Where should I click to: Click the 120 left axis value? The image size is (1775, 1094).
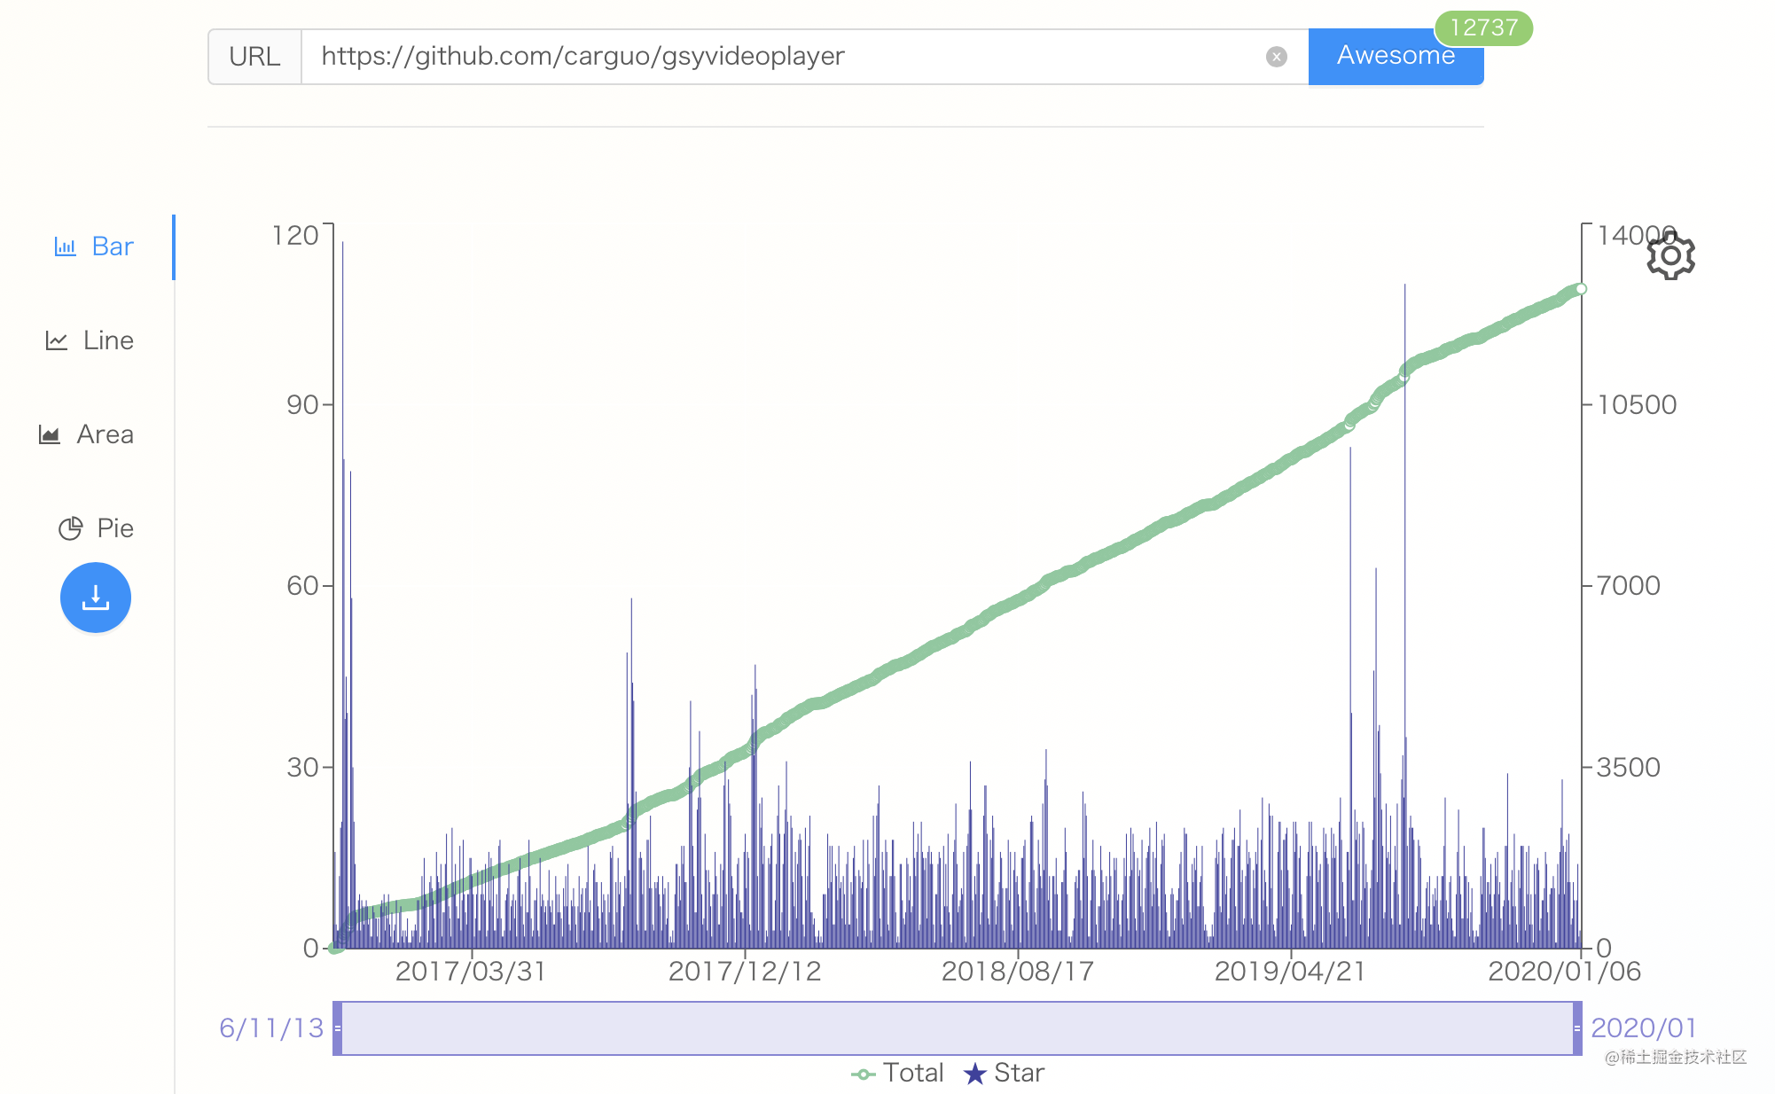pos(295,236)
